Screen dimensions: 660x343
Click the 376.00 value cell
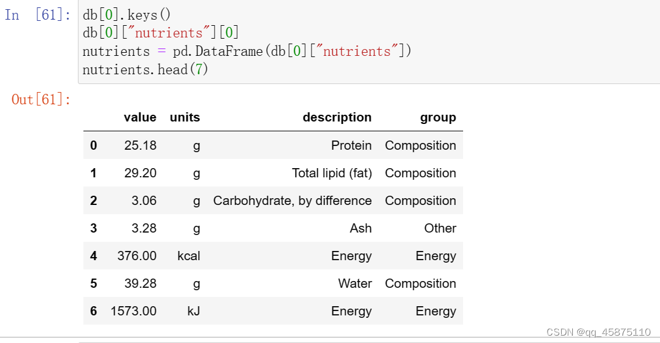point(137,256)
